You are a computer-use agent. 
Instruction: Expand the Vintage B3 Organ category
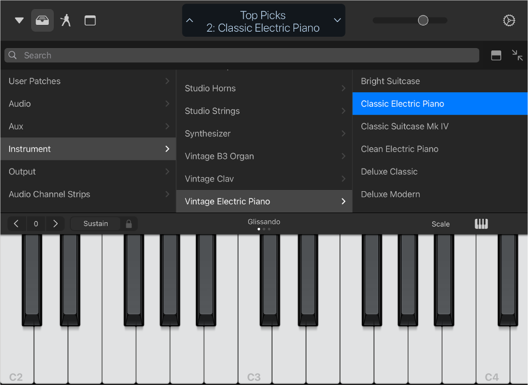(264, 156)
